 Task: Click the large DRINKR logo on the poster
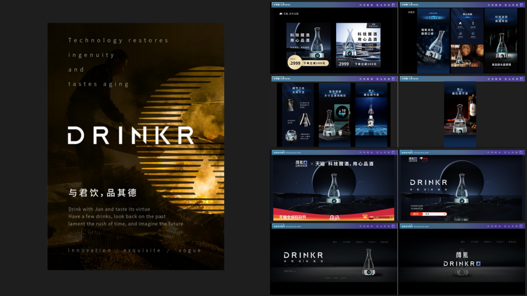[x=131, y=135]
